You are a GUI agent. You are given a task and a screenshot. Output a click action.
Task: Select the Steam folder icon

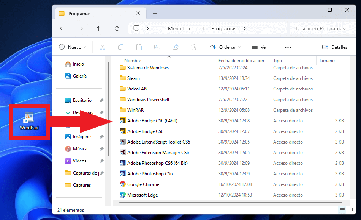(x=122, y=78)
